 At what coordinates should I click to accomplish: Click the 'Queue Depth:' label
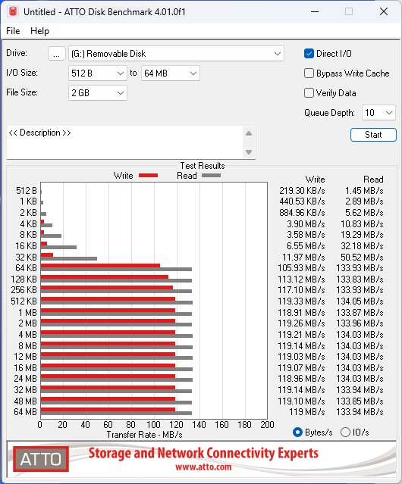coord(329,113)
